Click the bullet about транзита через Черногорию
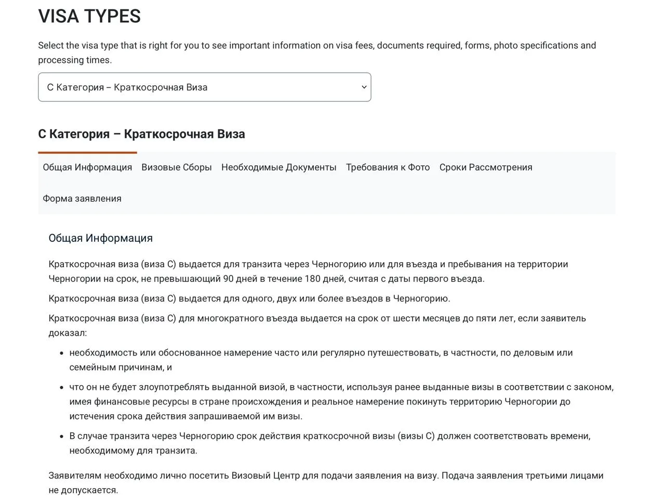 click(330, 443)
